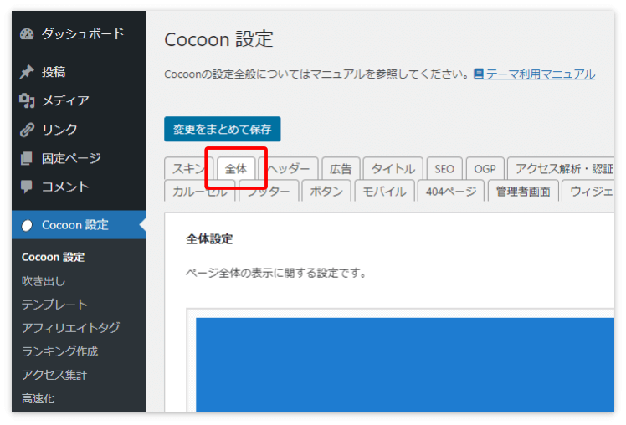The image size is (626, 425).
Task: Switch to the スキン tab
Action: [x=189, y=169]
